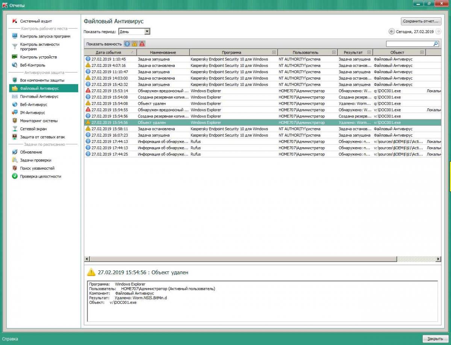Select Все компоненты защиты in sidebar

[x=42, y=80]
